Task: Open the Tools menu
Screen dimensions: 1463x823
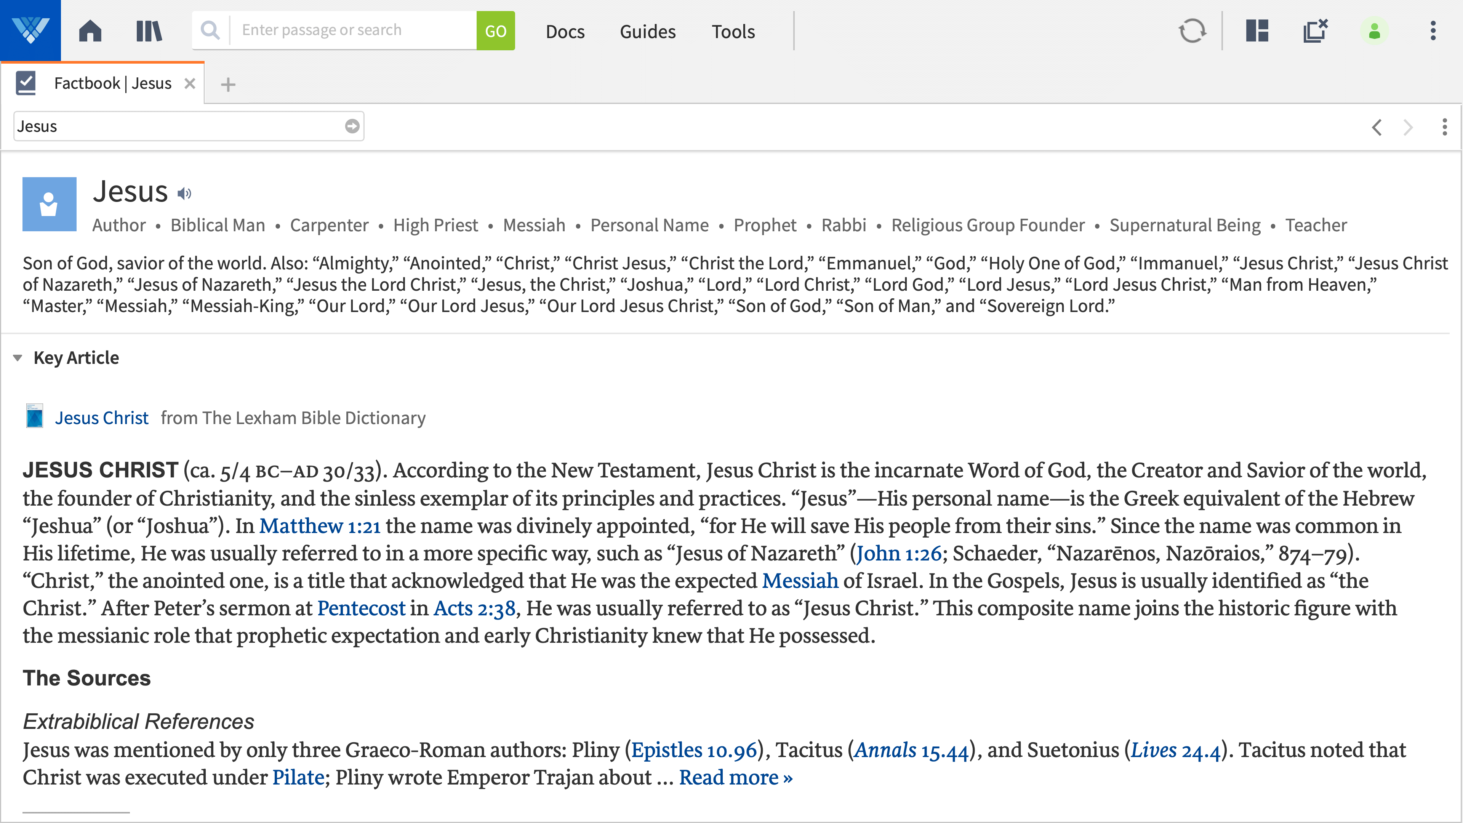Action: click(x=733, y=31)
